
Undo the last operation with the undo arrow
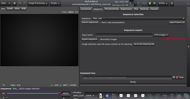coord(20,3)
